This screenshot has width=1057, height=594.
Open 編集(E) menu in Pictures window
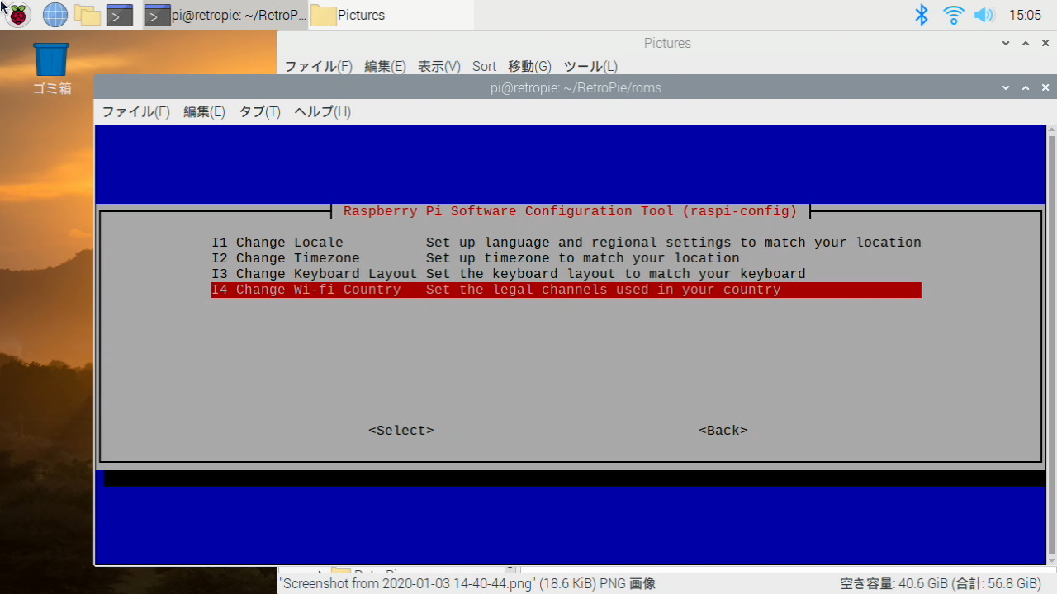coord(385,66)
